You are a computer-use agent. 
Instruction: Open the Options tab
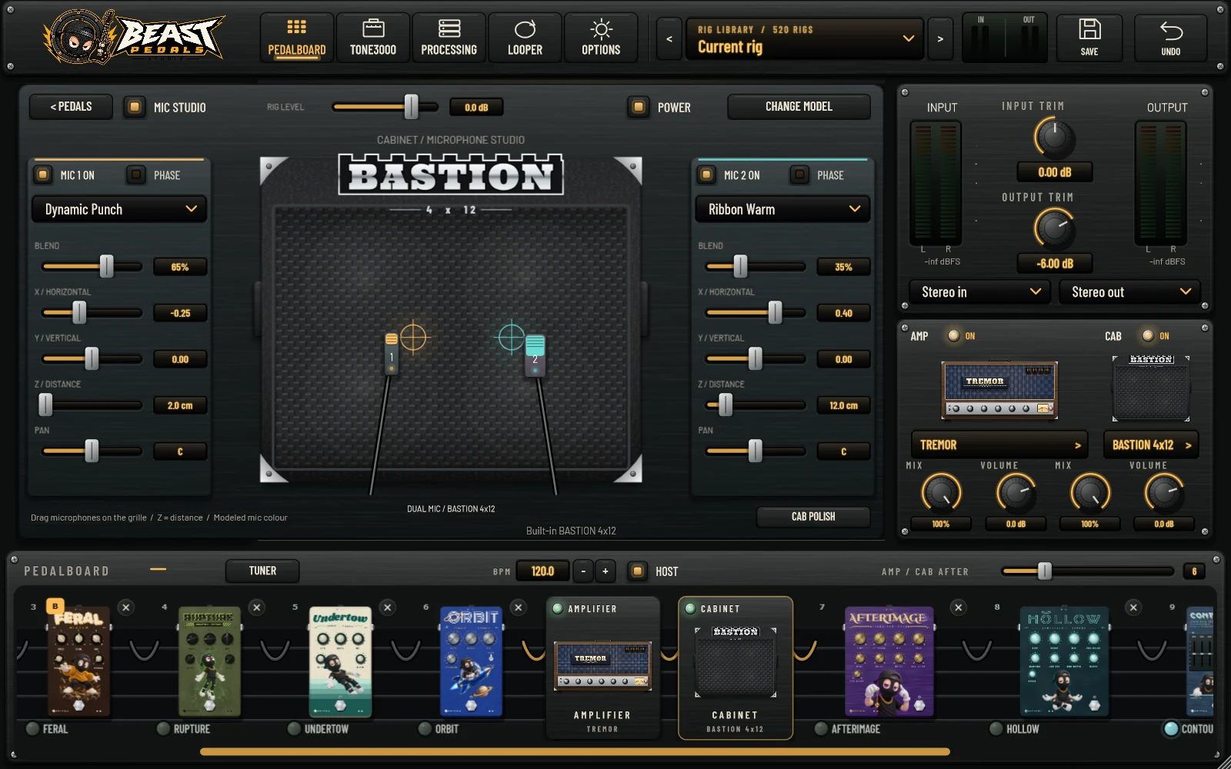601,38
